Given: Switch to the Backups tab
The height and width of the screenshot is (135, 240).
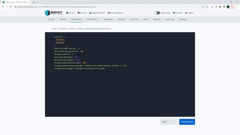Looking at the screenshot, I should [x=121, y=19].
